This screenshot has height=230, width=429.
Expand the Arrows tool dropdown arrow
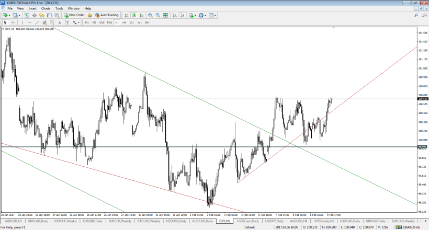pyautogui.click(x=79, y=22)
